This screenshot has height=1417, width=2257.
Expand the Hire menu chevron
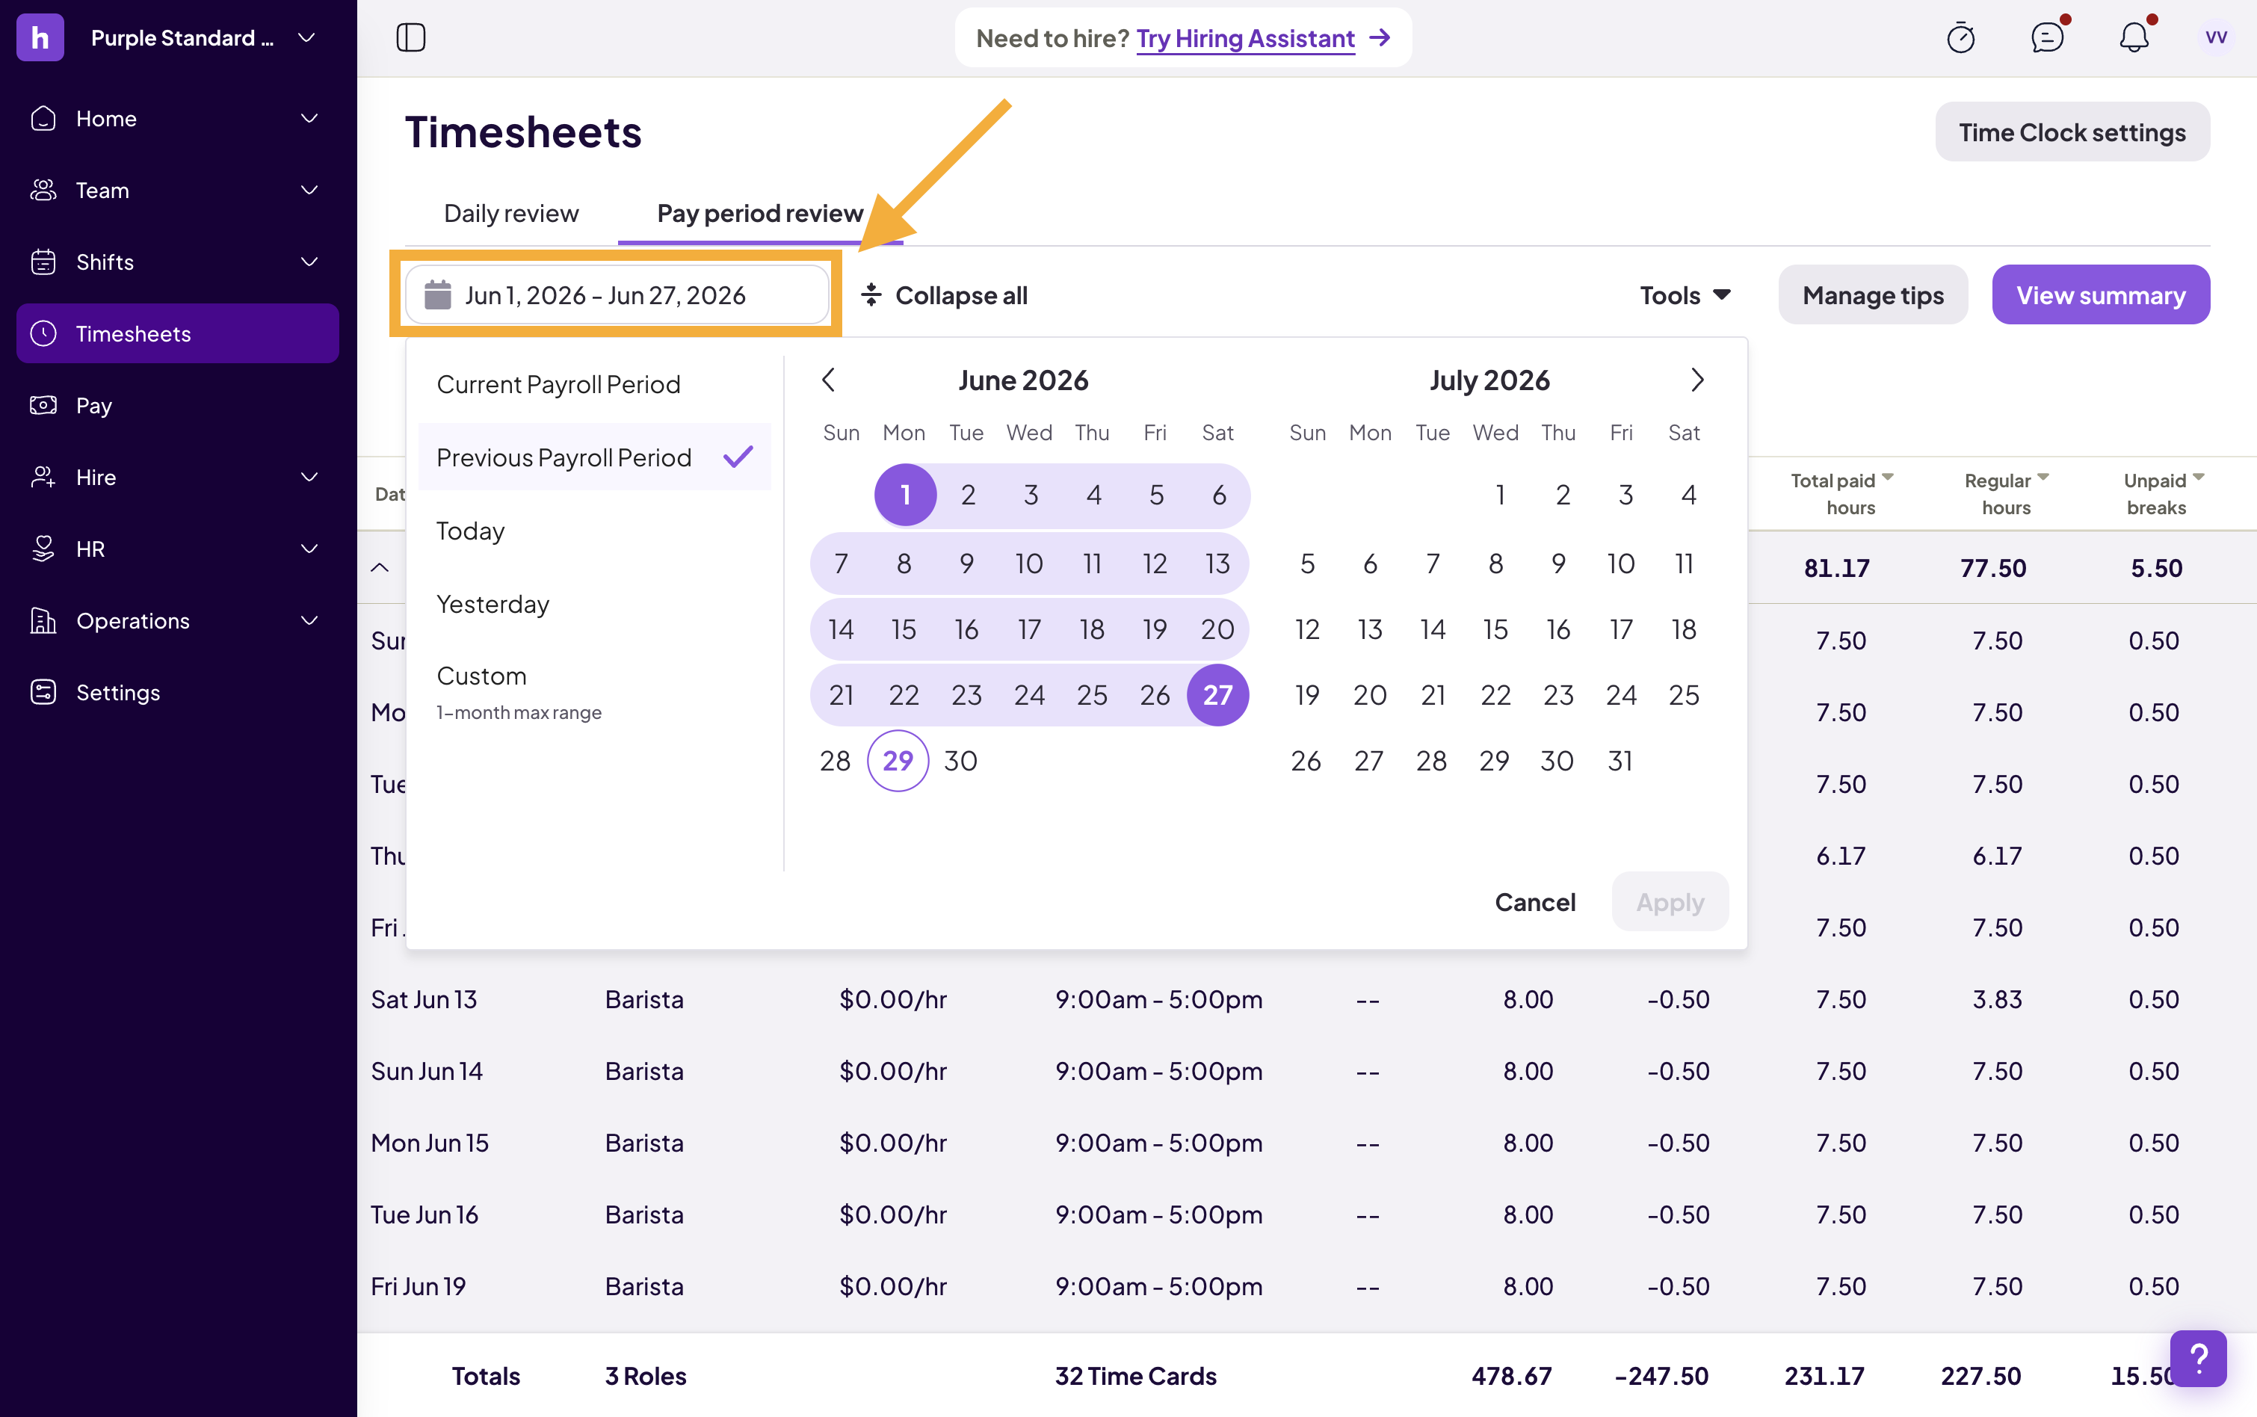pos(309,477)
